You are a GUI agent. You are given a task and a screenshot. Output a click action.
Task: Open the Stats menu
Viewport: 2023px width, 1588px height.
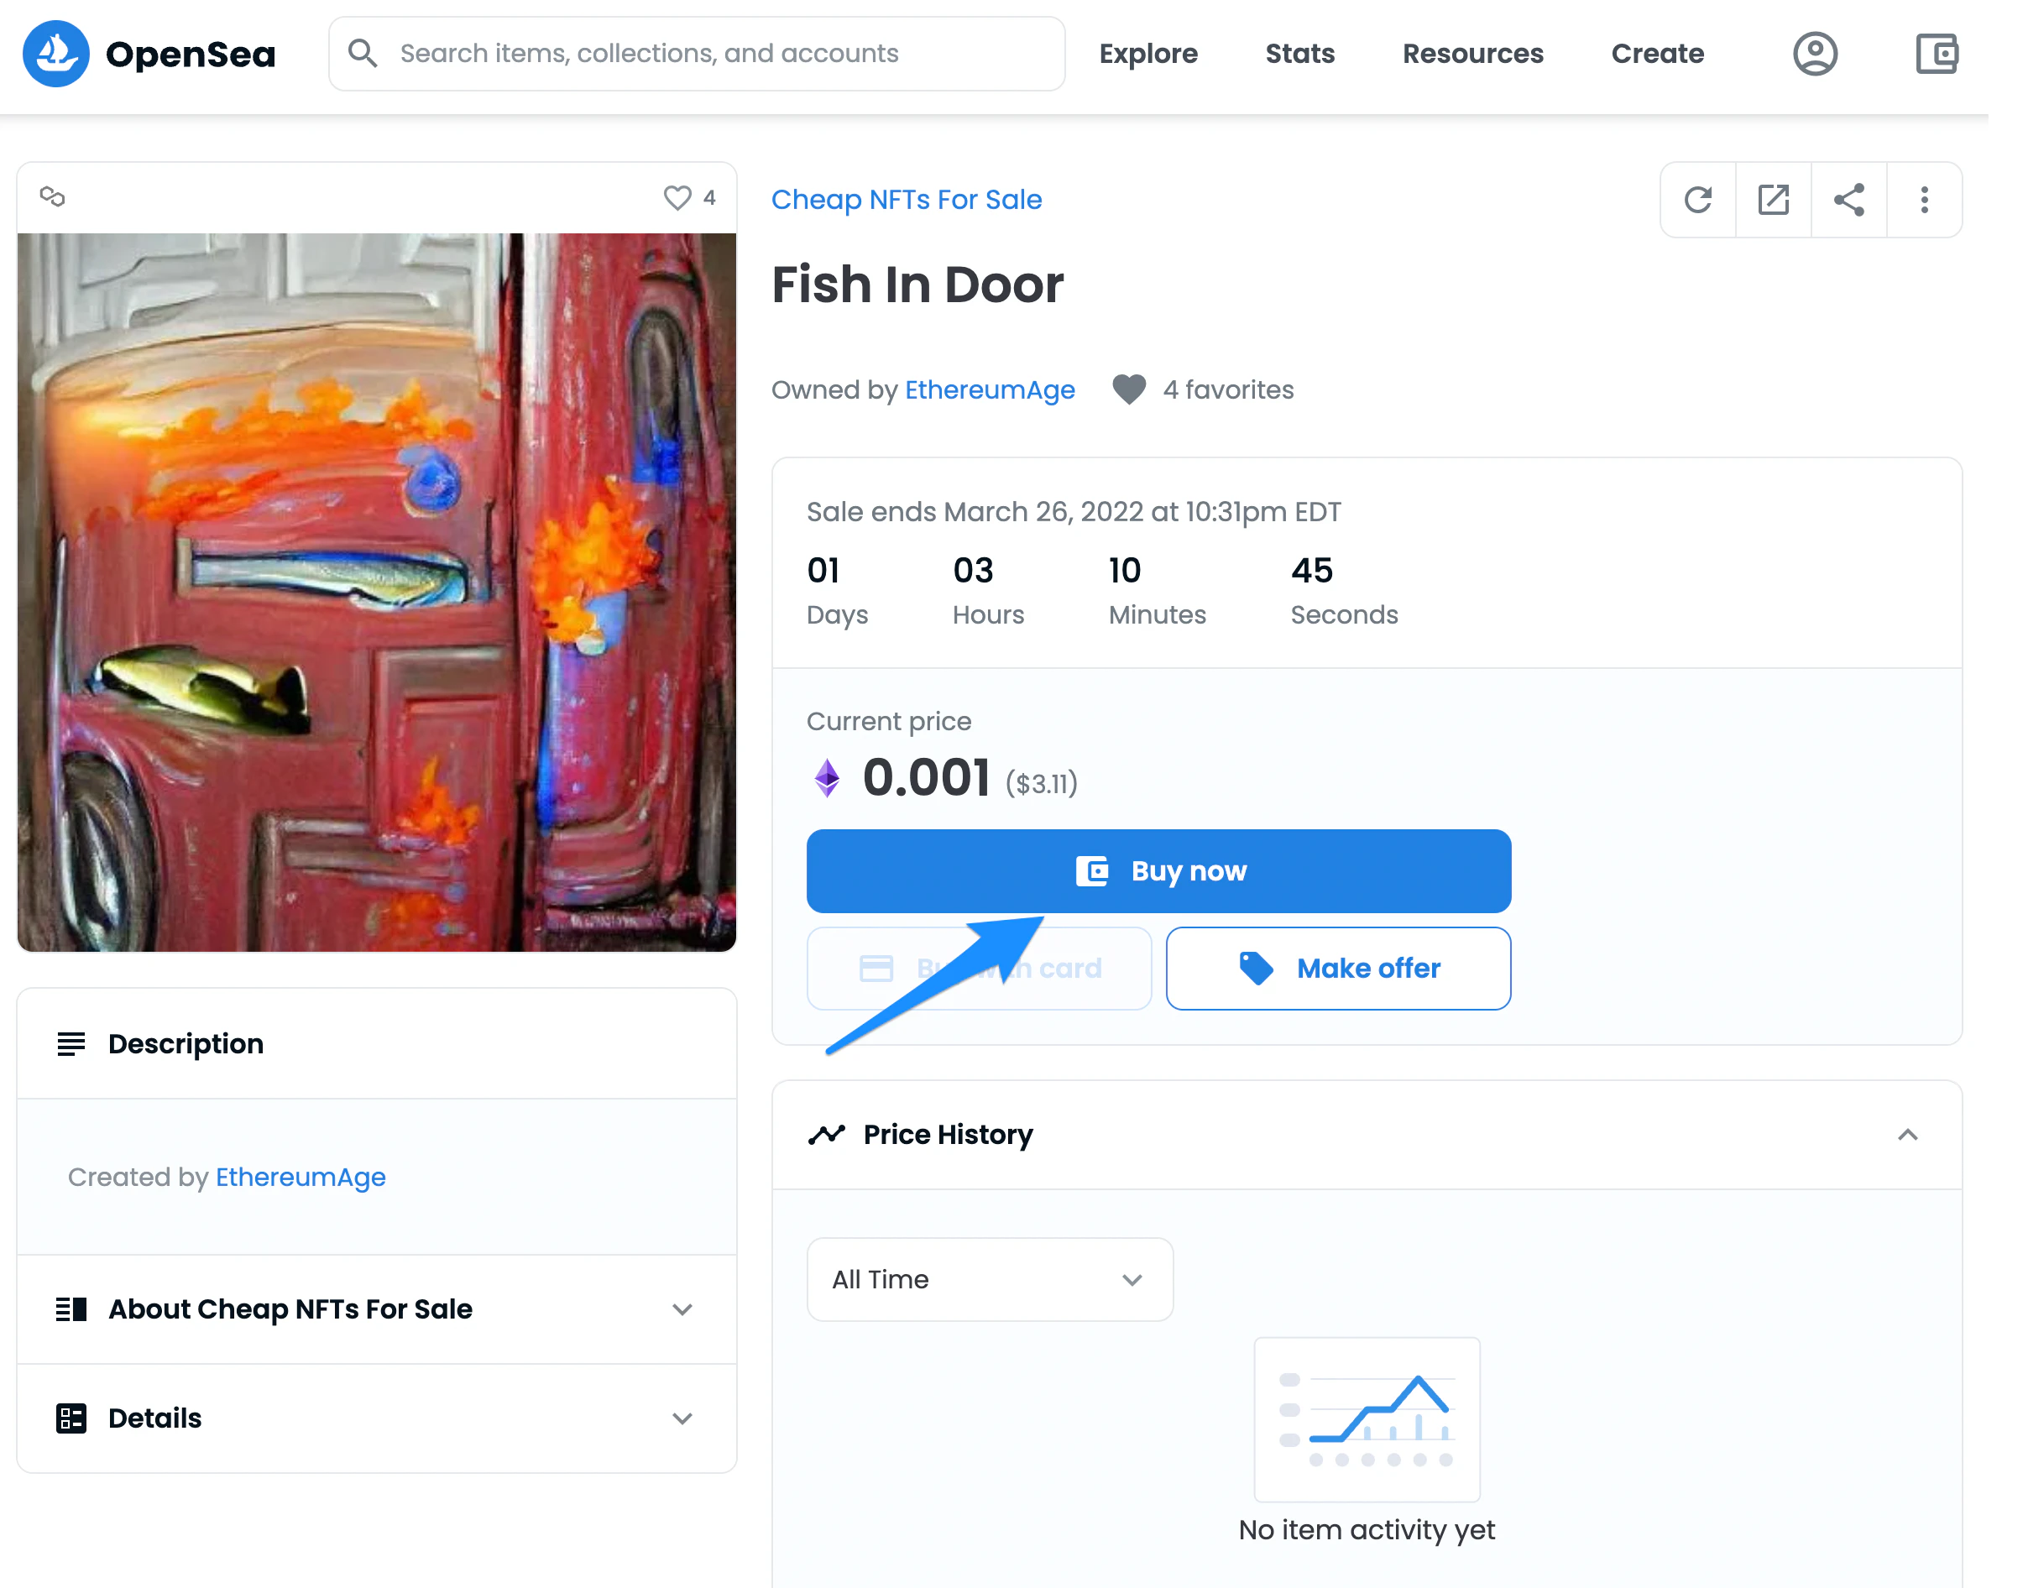pos(1299,53)
